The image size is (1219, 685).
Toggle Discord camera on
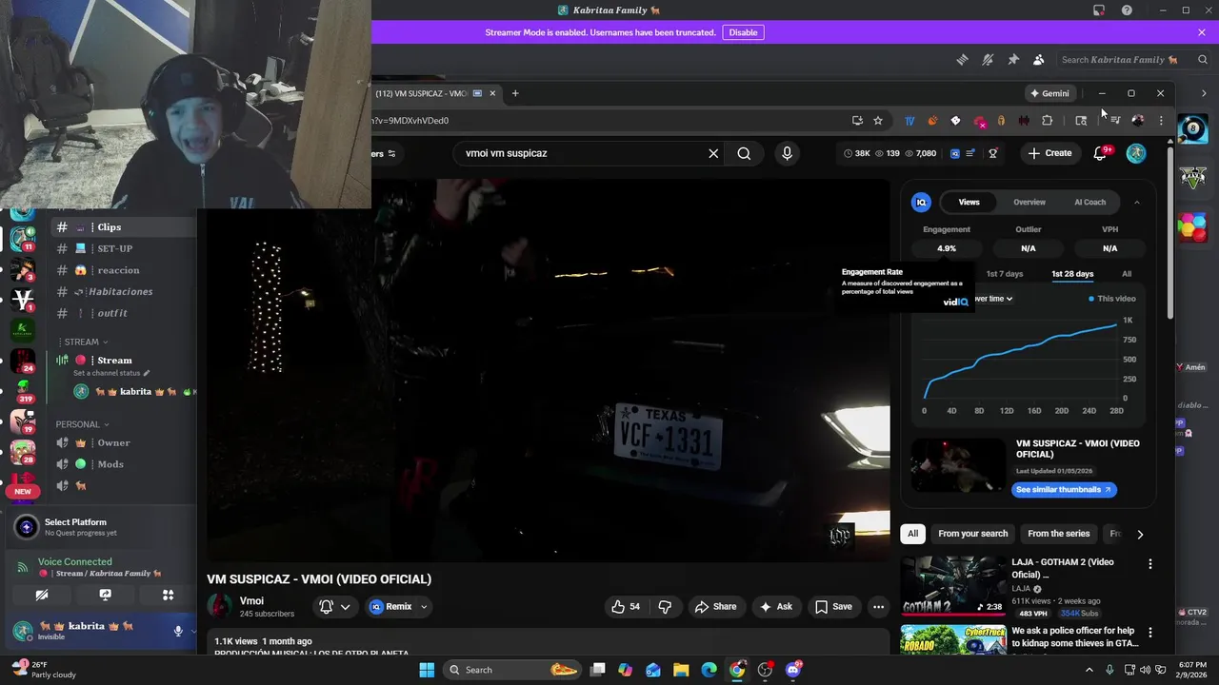point(42,595)
